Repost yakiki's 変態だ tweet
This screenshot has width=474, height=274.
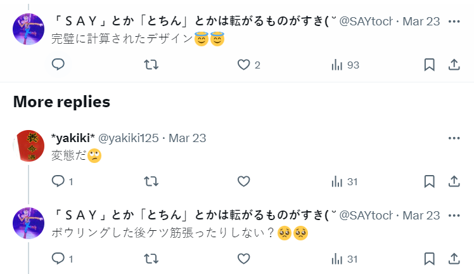[x=151, y=181]
